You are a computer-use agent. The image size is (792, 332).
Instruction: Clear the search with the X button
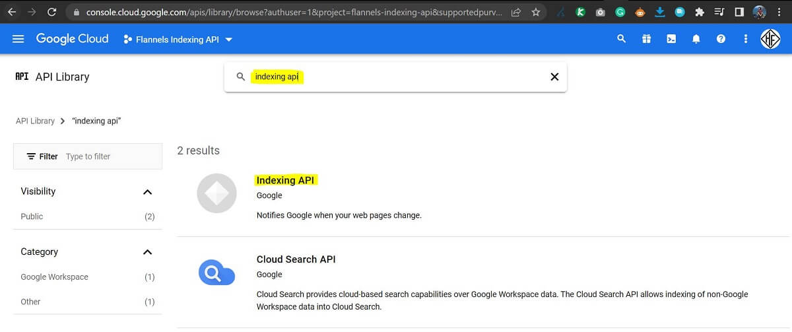(554, 77)
